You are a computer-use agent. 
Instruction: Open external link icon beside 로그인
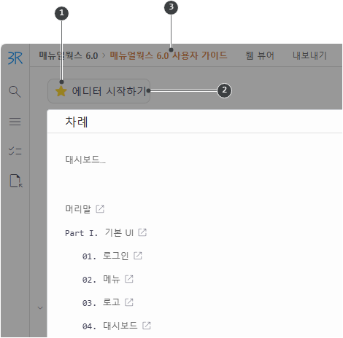click(x=138, y=256)
